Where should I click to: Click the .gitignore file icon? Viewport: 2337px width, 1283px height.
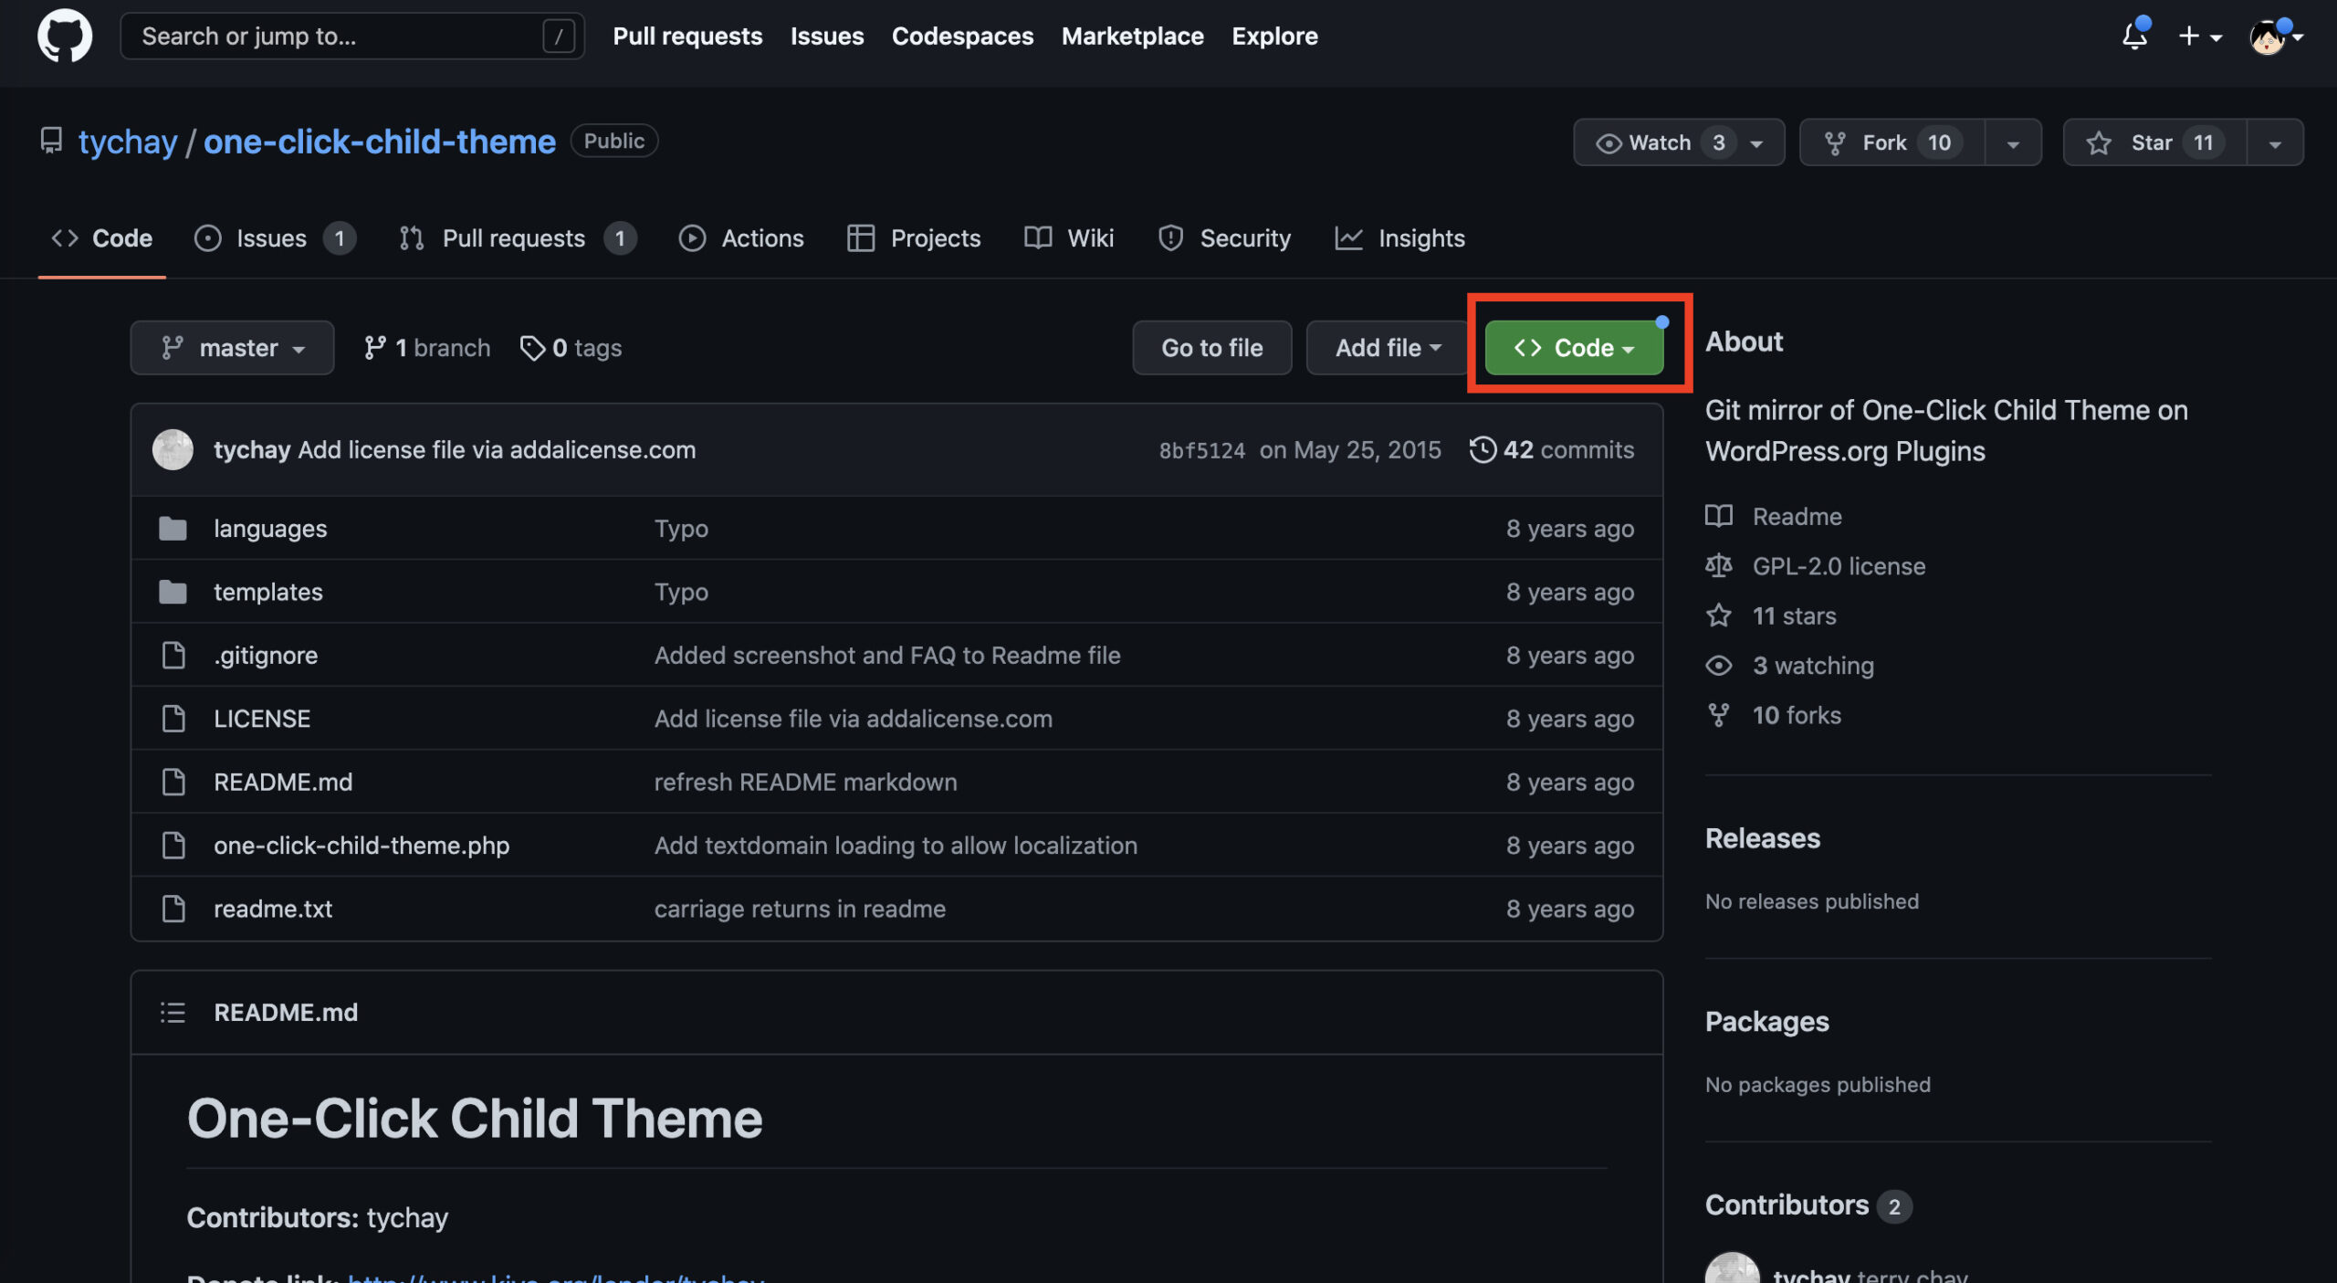(x=173, y=655)
